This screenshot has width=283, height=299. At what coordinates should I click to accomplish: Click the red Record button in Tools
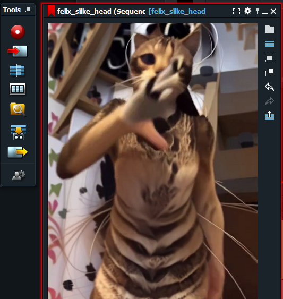pos(18,32)
